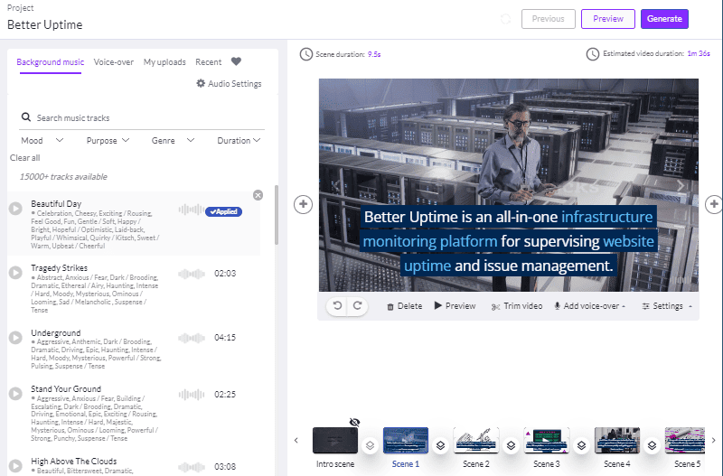Click the Previous button
Image resolution: width=723 pixels, height=476 pixels.
[549, 19]
